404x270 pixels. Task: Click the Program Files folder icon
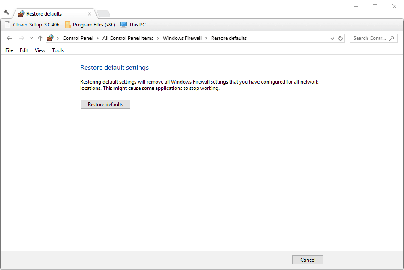(x=68, y=25)
